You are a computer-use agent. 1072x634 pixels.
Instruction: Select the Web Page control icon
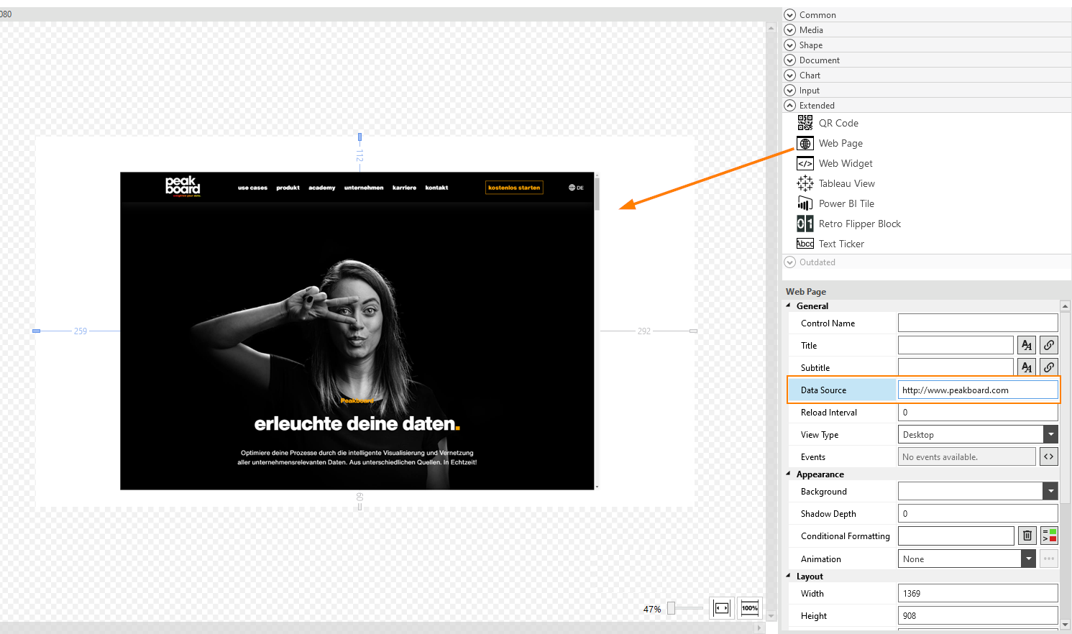click(805, 143)
